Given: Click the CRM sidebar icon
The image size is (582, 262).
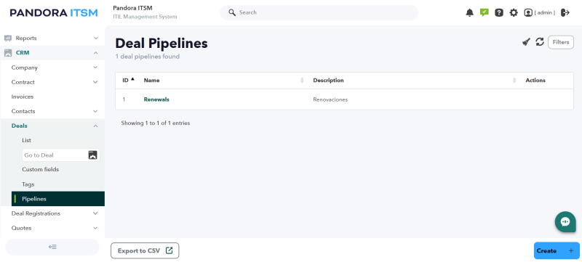Looking at the screenshot, I should [8, 53].
